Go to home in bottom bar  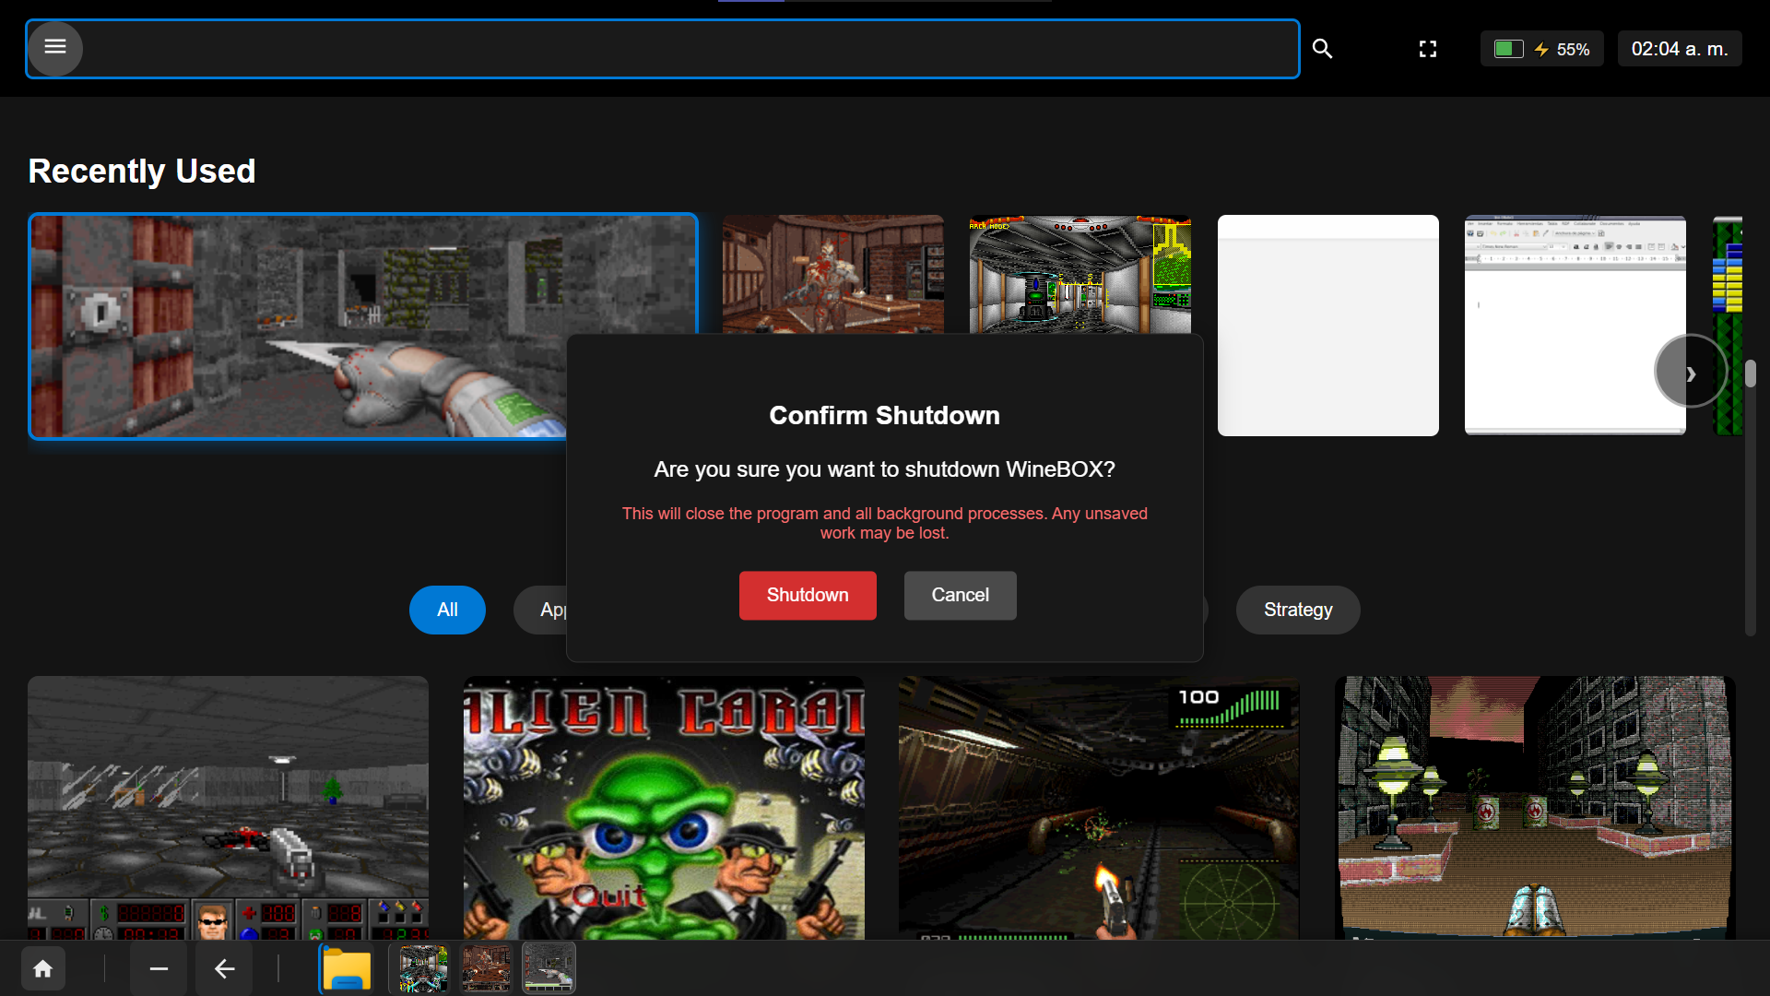[x=43, y=968]
